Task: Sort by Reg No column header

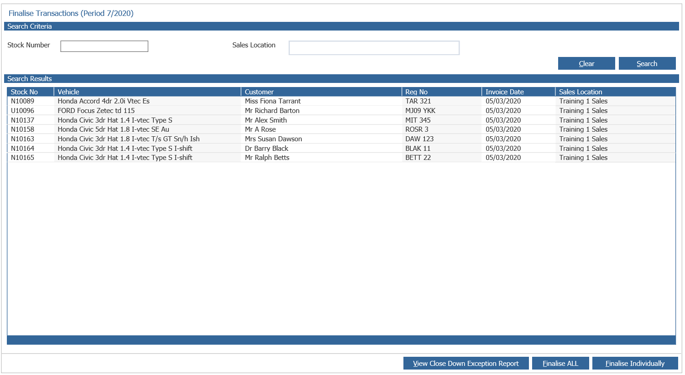Action: [442, 92]
